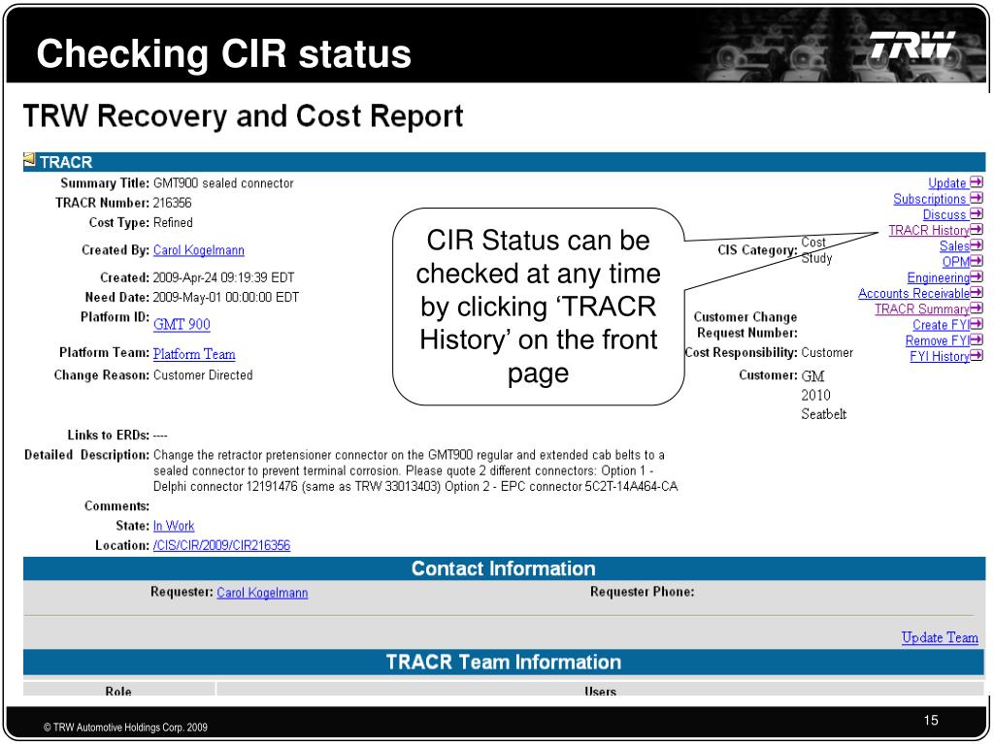Select the Create FYI link
The height and width of the screenshot is (745, 994).
click(x=941, y=325)
